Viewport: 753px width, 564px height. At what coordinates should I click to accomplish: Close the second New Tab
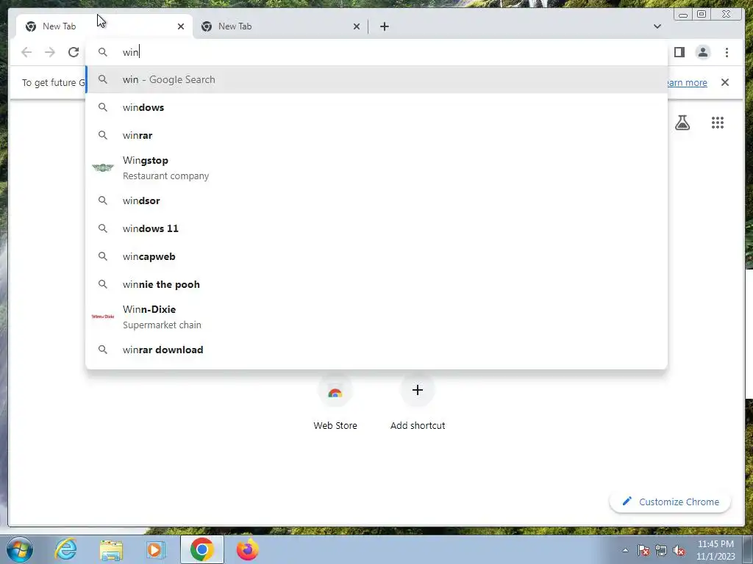click(x=357, y=26)
